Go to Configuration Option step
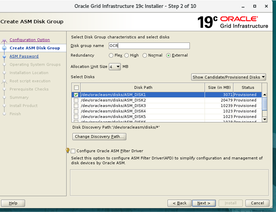The height and width of the screenshot is (215, 276). click(x=30, y=40)
